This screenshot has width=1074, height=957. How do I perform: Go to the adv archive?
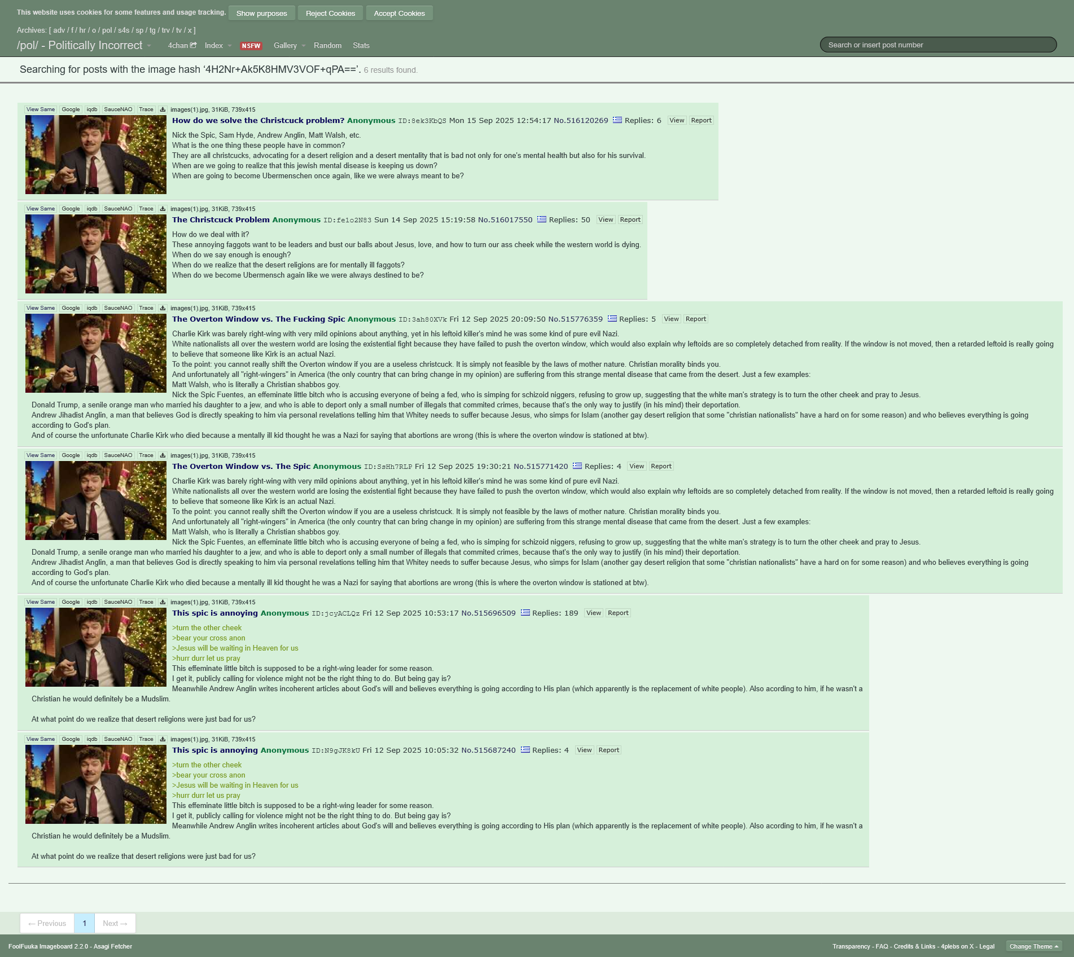(59, 30)
